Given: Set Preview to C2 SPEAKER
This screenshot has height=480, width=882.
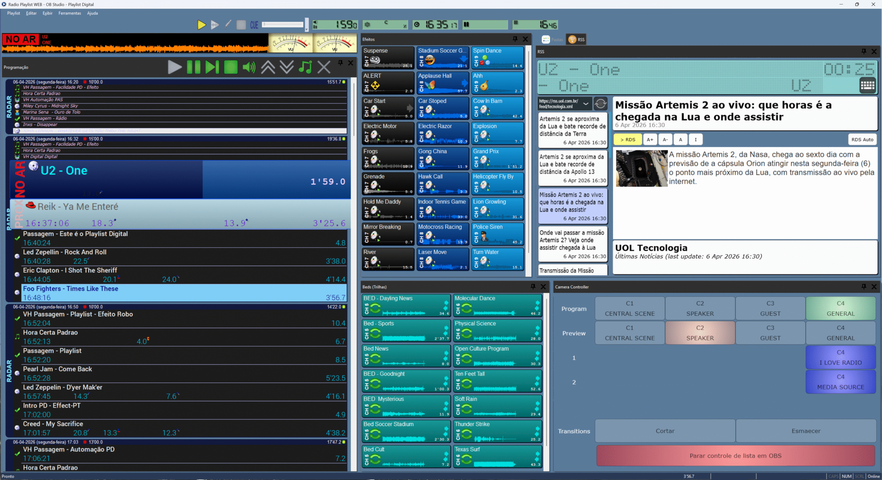Looking at the screenshot, I should point(700,333).
